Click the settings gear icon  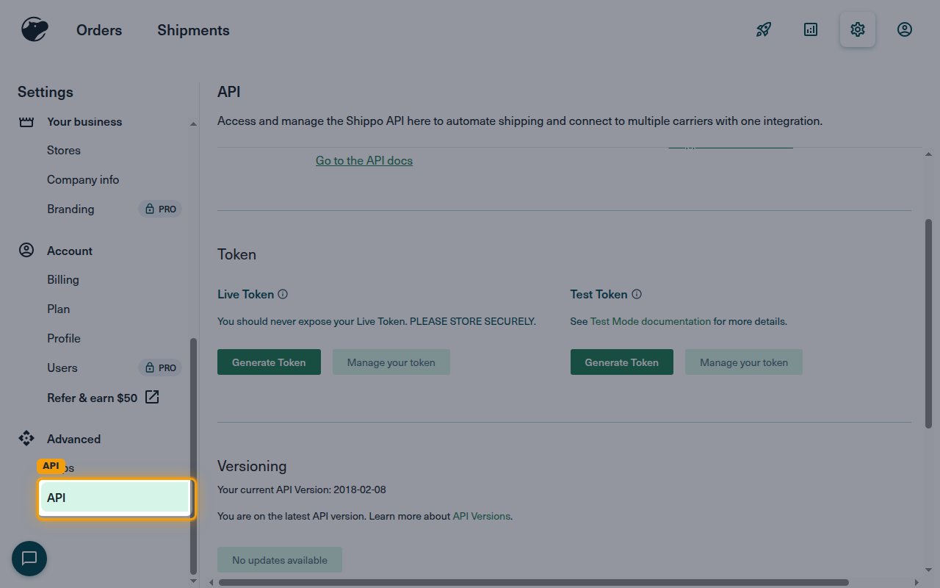pos(858,29)
